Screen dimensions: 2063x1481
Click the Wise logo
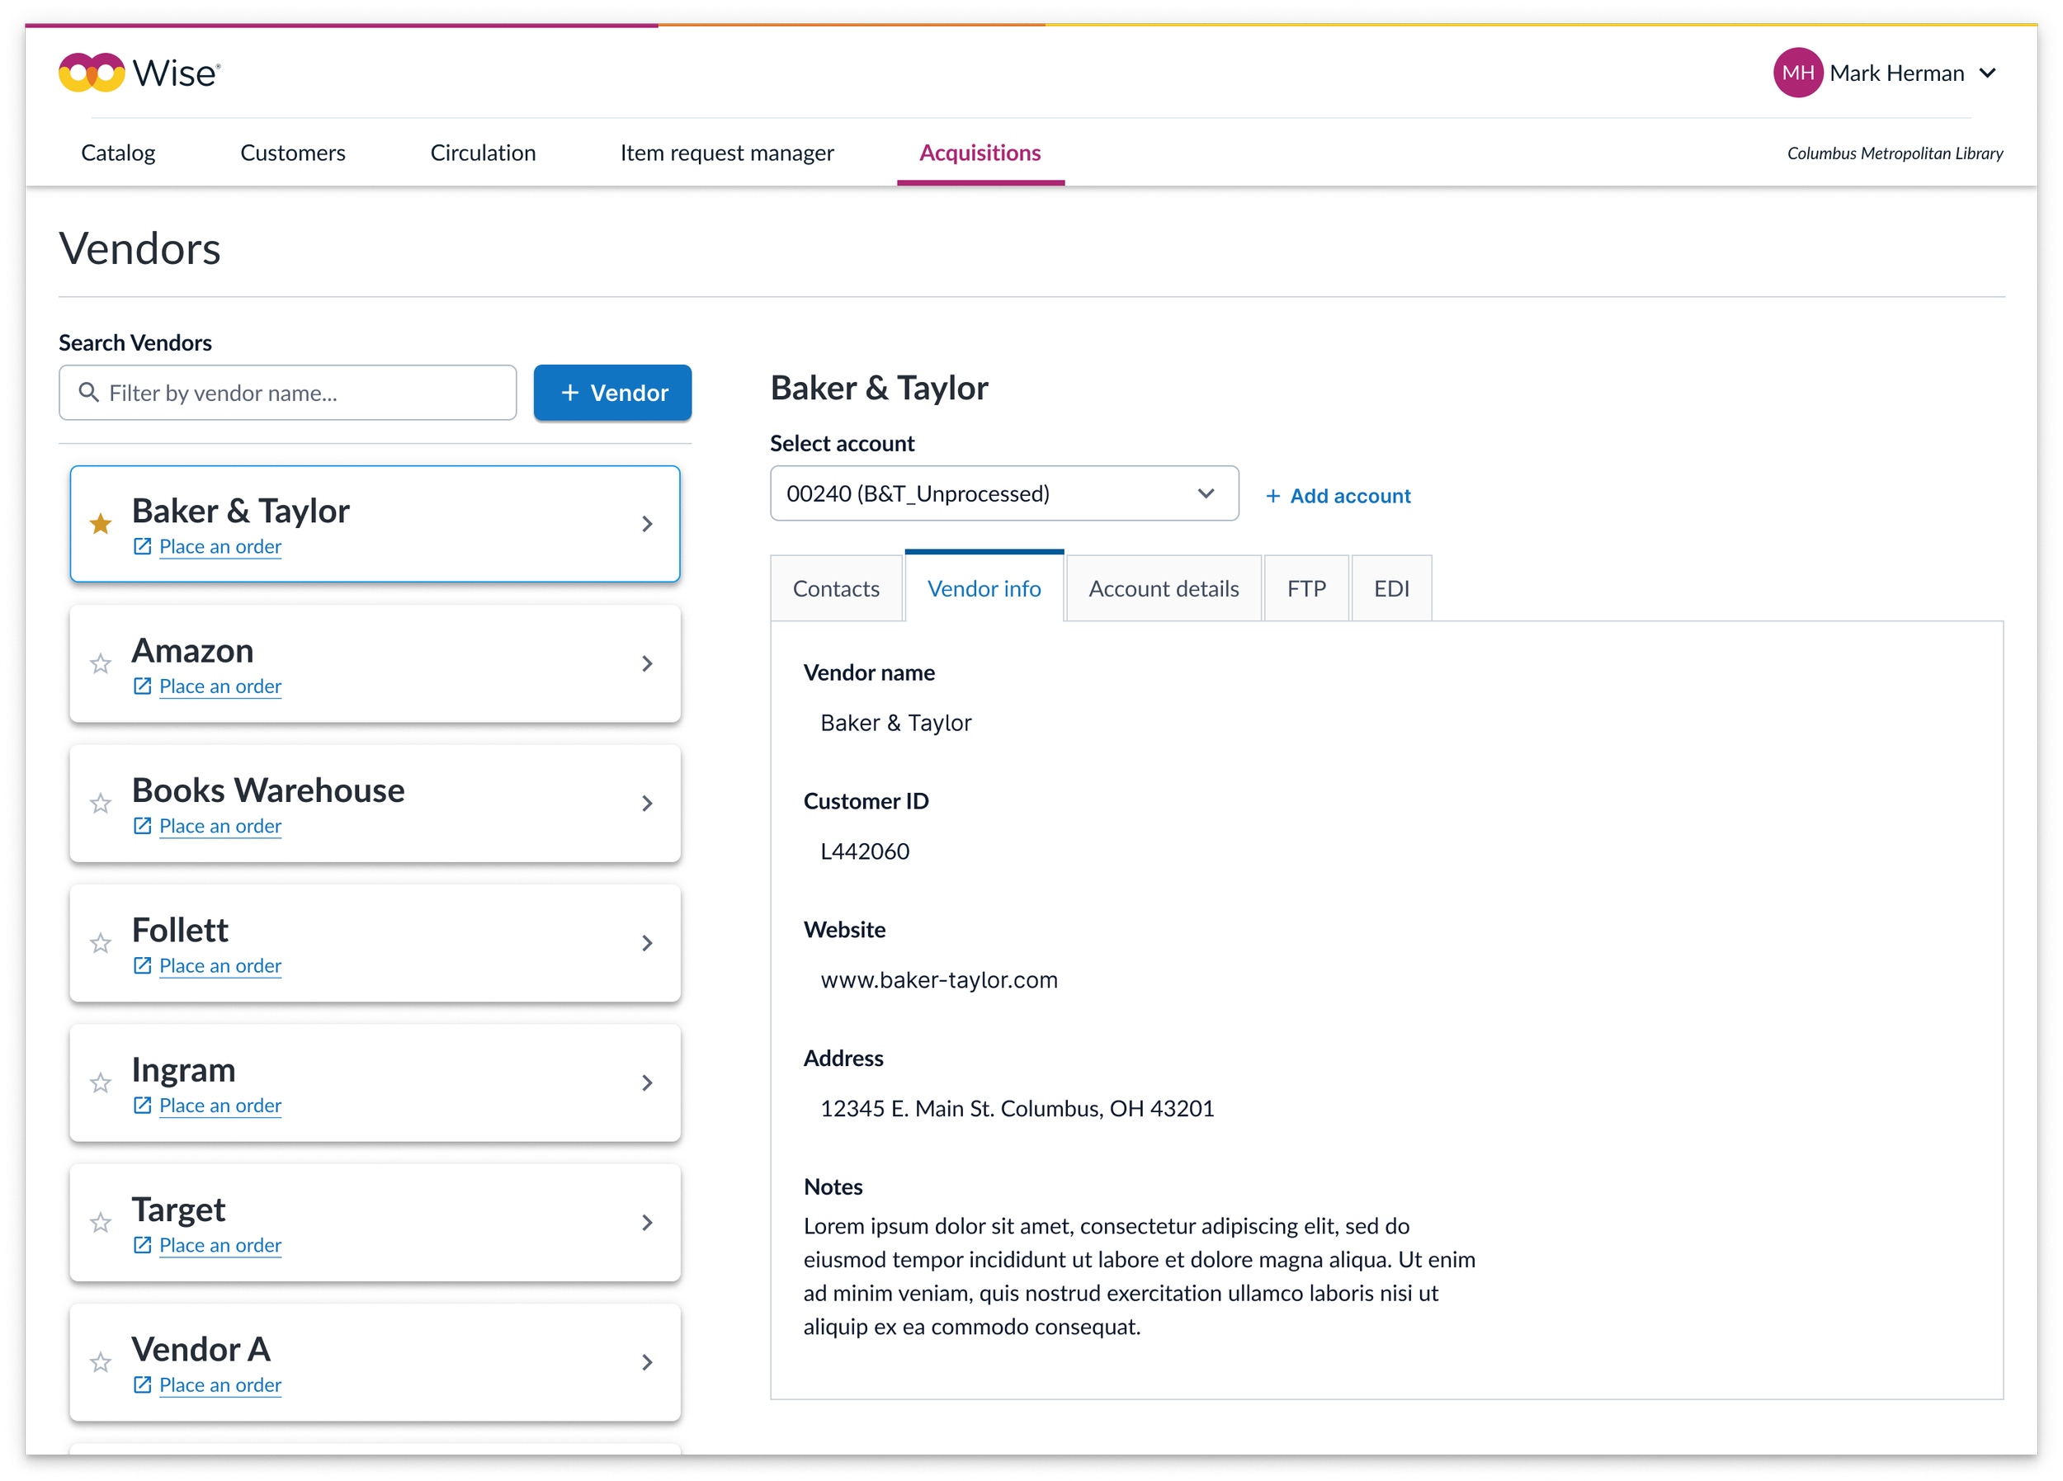click(x=139, y=73)
